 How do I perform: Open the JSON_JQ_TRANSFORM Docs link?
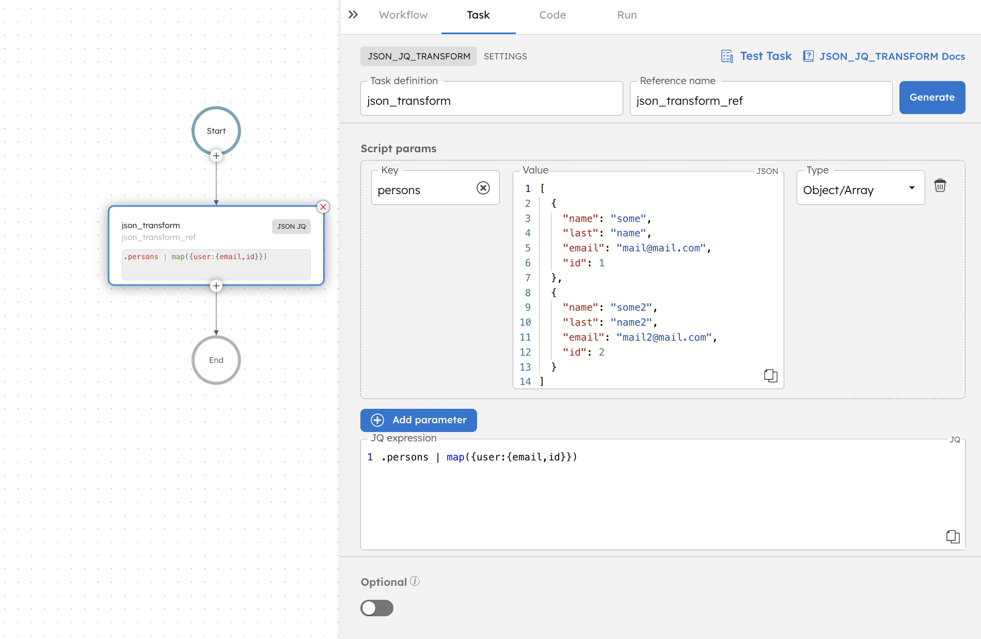(x=892, y=56)
